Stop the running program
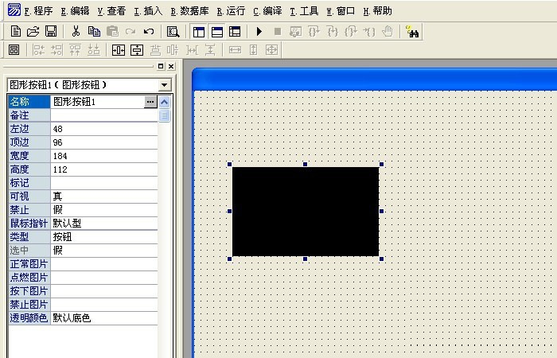The width and height of the screenshot is (557, 358). (x=278, y=32)
